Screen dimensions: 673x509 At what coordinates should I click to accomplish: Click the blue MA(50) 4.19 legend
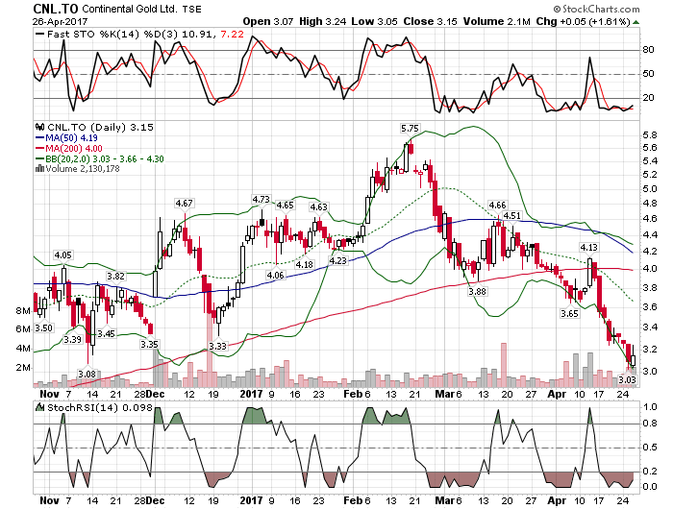tap(66, 138)
